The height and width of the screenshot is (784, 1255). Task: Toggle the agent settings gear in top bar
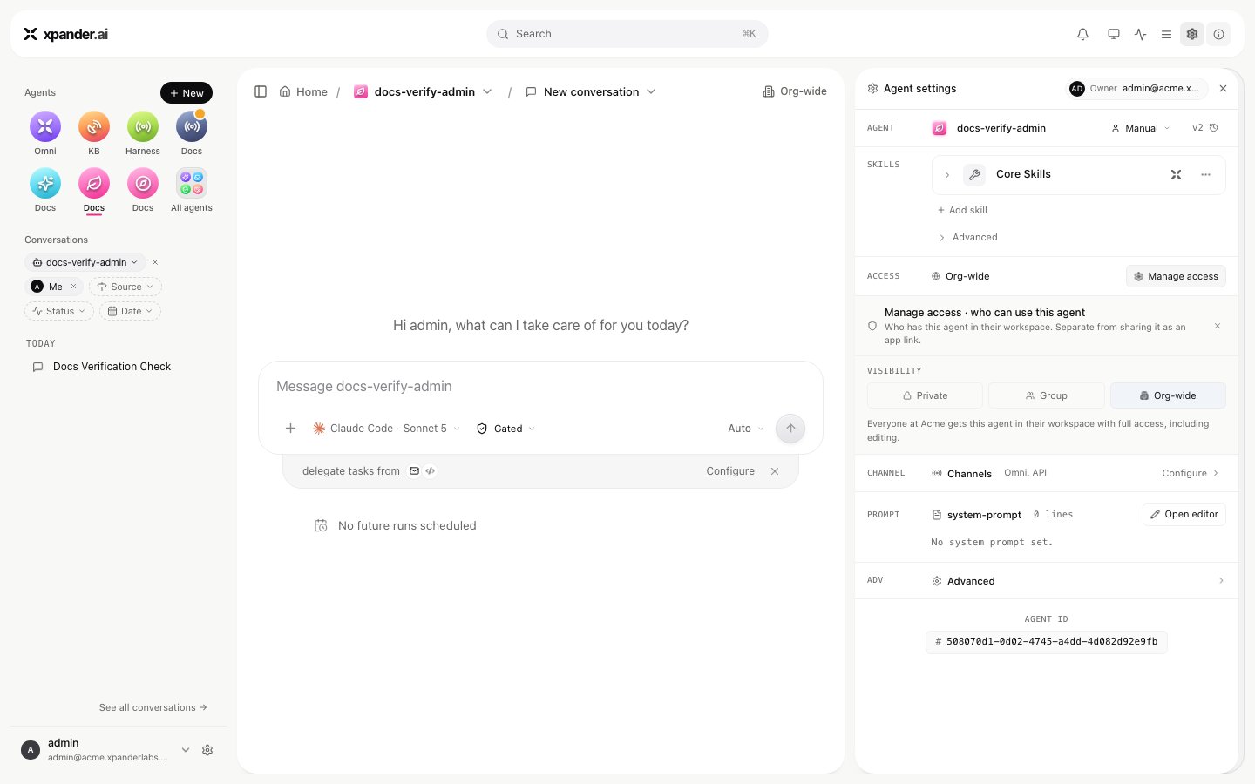click(x=1192, y=34)
